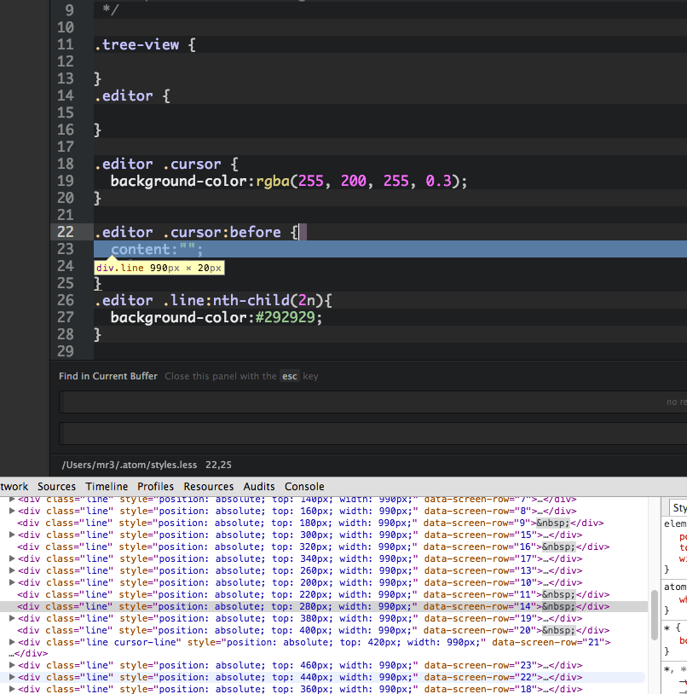
Task: Open the Profiles tab
Action: point(155,487)
